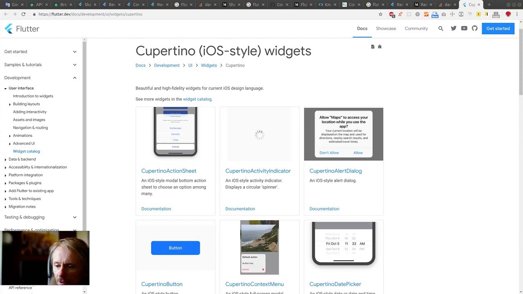This screenshot has height=294, width=523.
Task: Report a bug via bug icon
Action: [380, 47]
